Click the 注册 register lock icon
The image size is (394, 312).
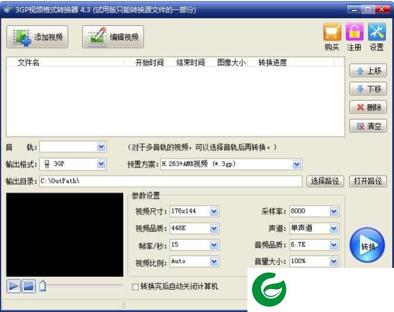pyautogui.click(x=354, y=37)
